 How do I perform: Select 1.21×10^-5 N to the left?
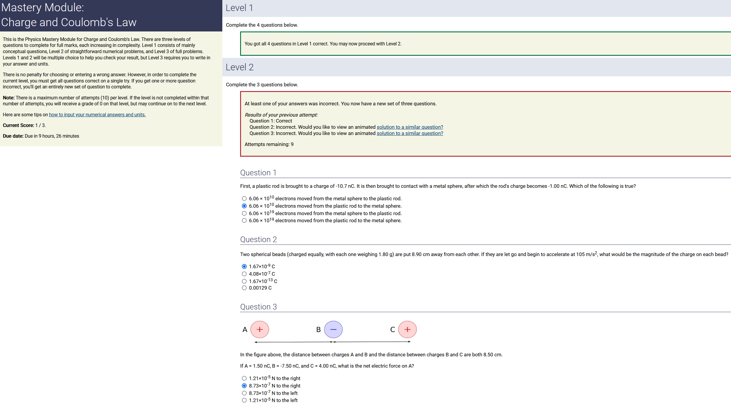click(x=244, y=400)
